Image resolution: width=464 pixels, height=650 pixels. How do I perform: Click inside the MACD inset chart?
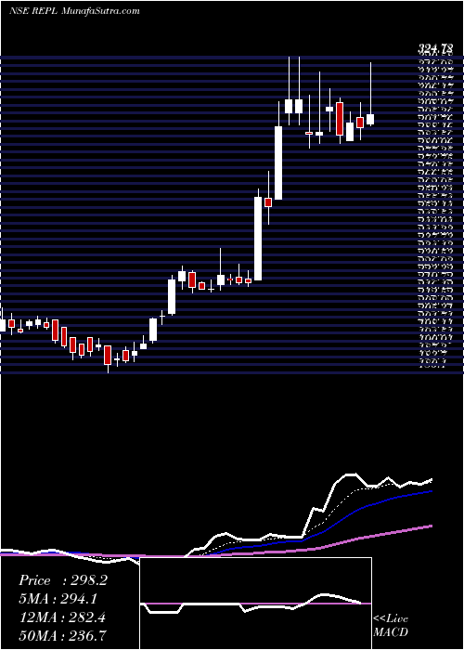(x=255, y=604)
